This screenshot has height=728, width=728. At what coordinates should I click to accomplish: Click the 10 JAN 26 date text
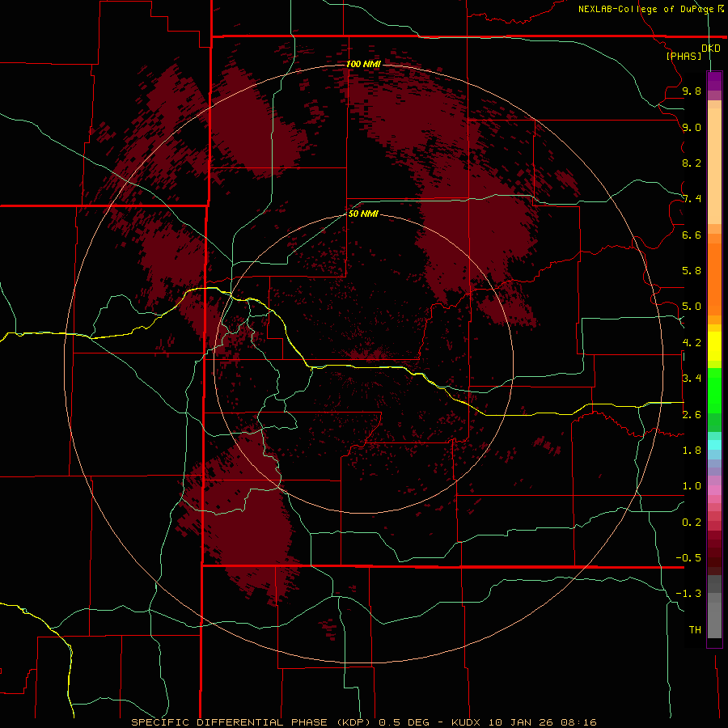[x=522, y=722]
